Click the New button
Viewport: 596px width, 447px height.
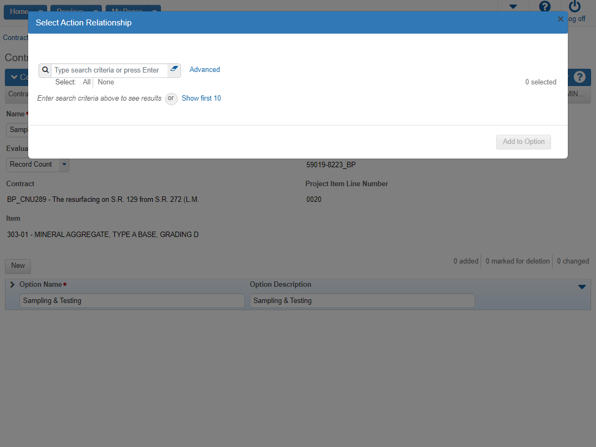[18, 266]
